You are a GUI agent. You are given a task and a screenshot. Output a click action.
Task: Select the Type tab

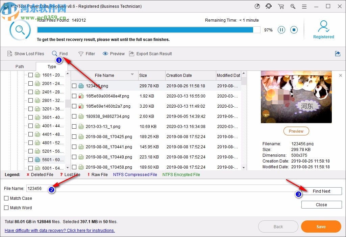click(52, 67)
